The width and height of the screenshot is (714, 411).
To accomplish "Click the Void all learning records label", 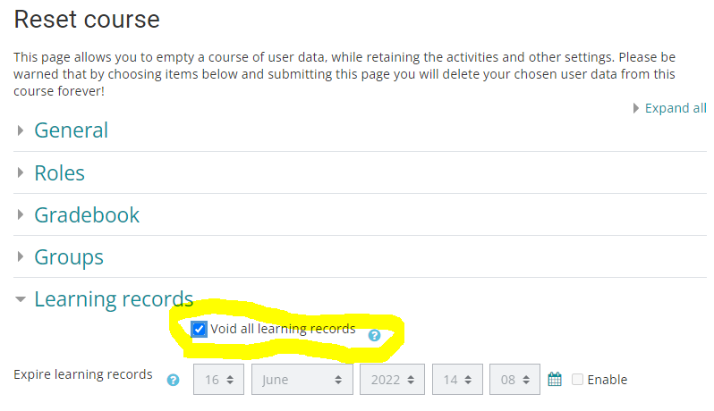I will 283,329.
